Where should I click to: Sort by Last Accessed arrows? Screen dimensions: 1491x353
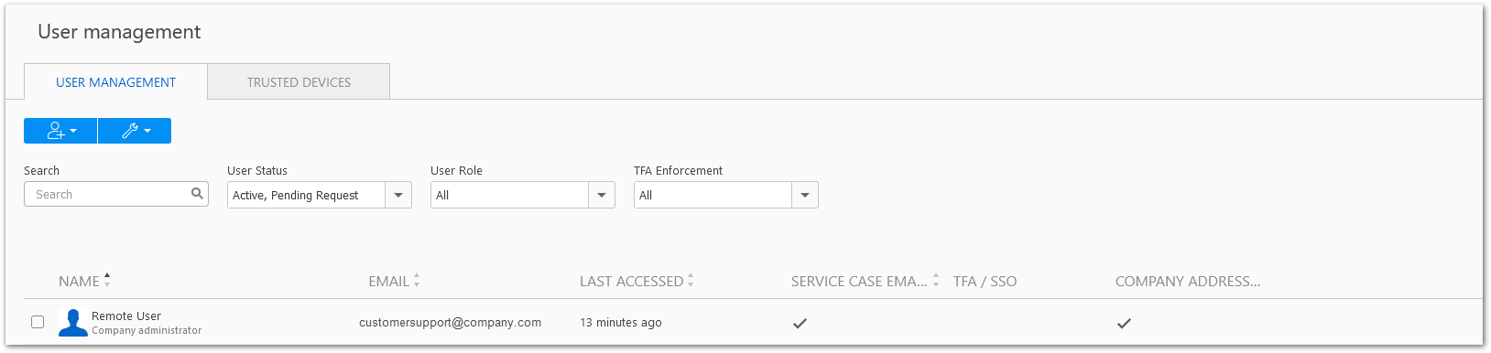(x=691, y=281)
